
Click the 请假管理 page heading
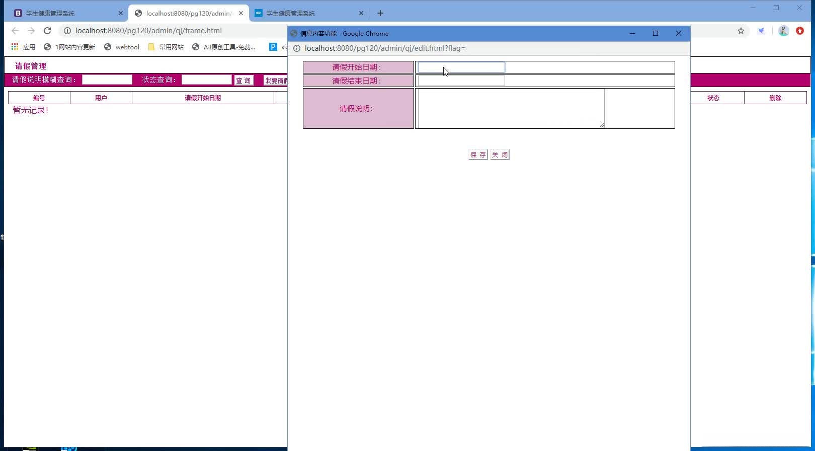31,66
